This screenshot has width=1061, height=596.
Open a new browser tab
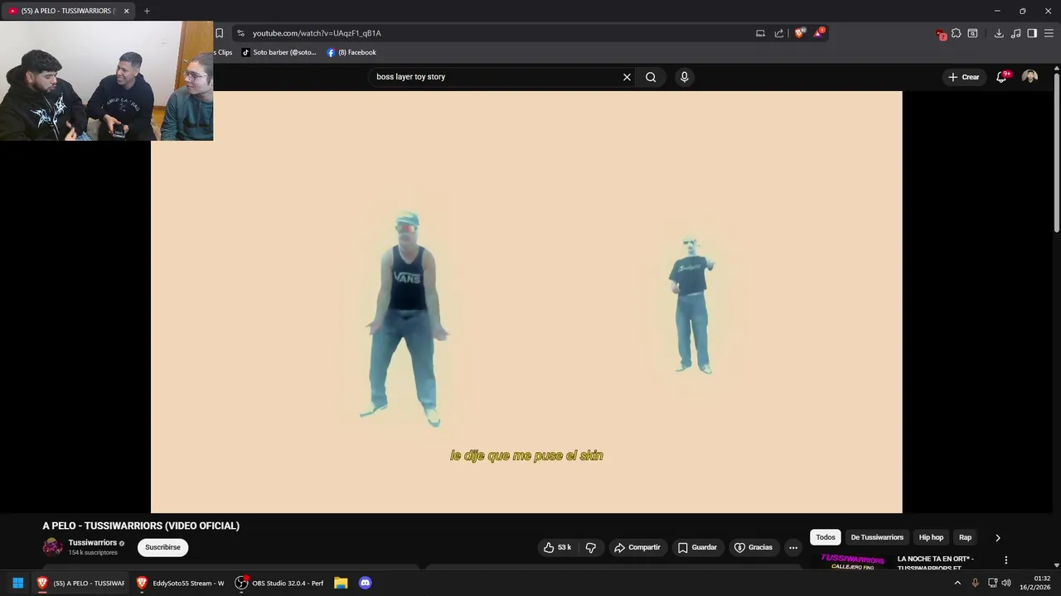coord(147,11)
